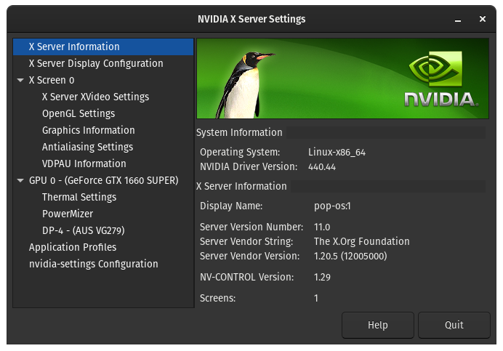Open PowerMizer settings
Viewport: 503px width, 351px height.
68,214
